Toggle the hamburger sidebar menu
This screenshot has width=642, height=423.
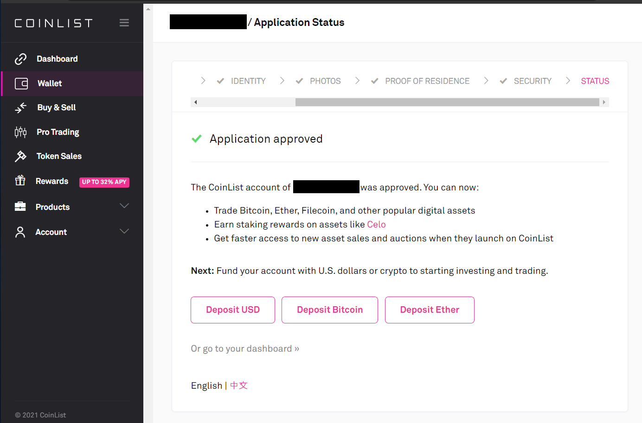tap(124, 23)
